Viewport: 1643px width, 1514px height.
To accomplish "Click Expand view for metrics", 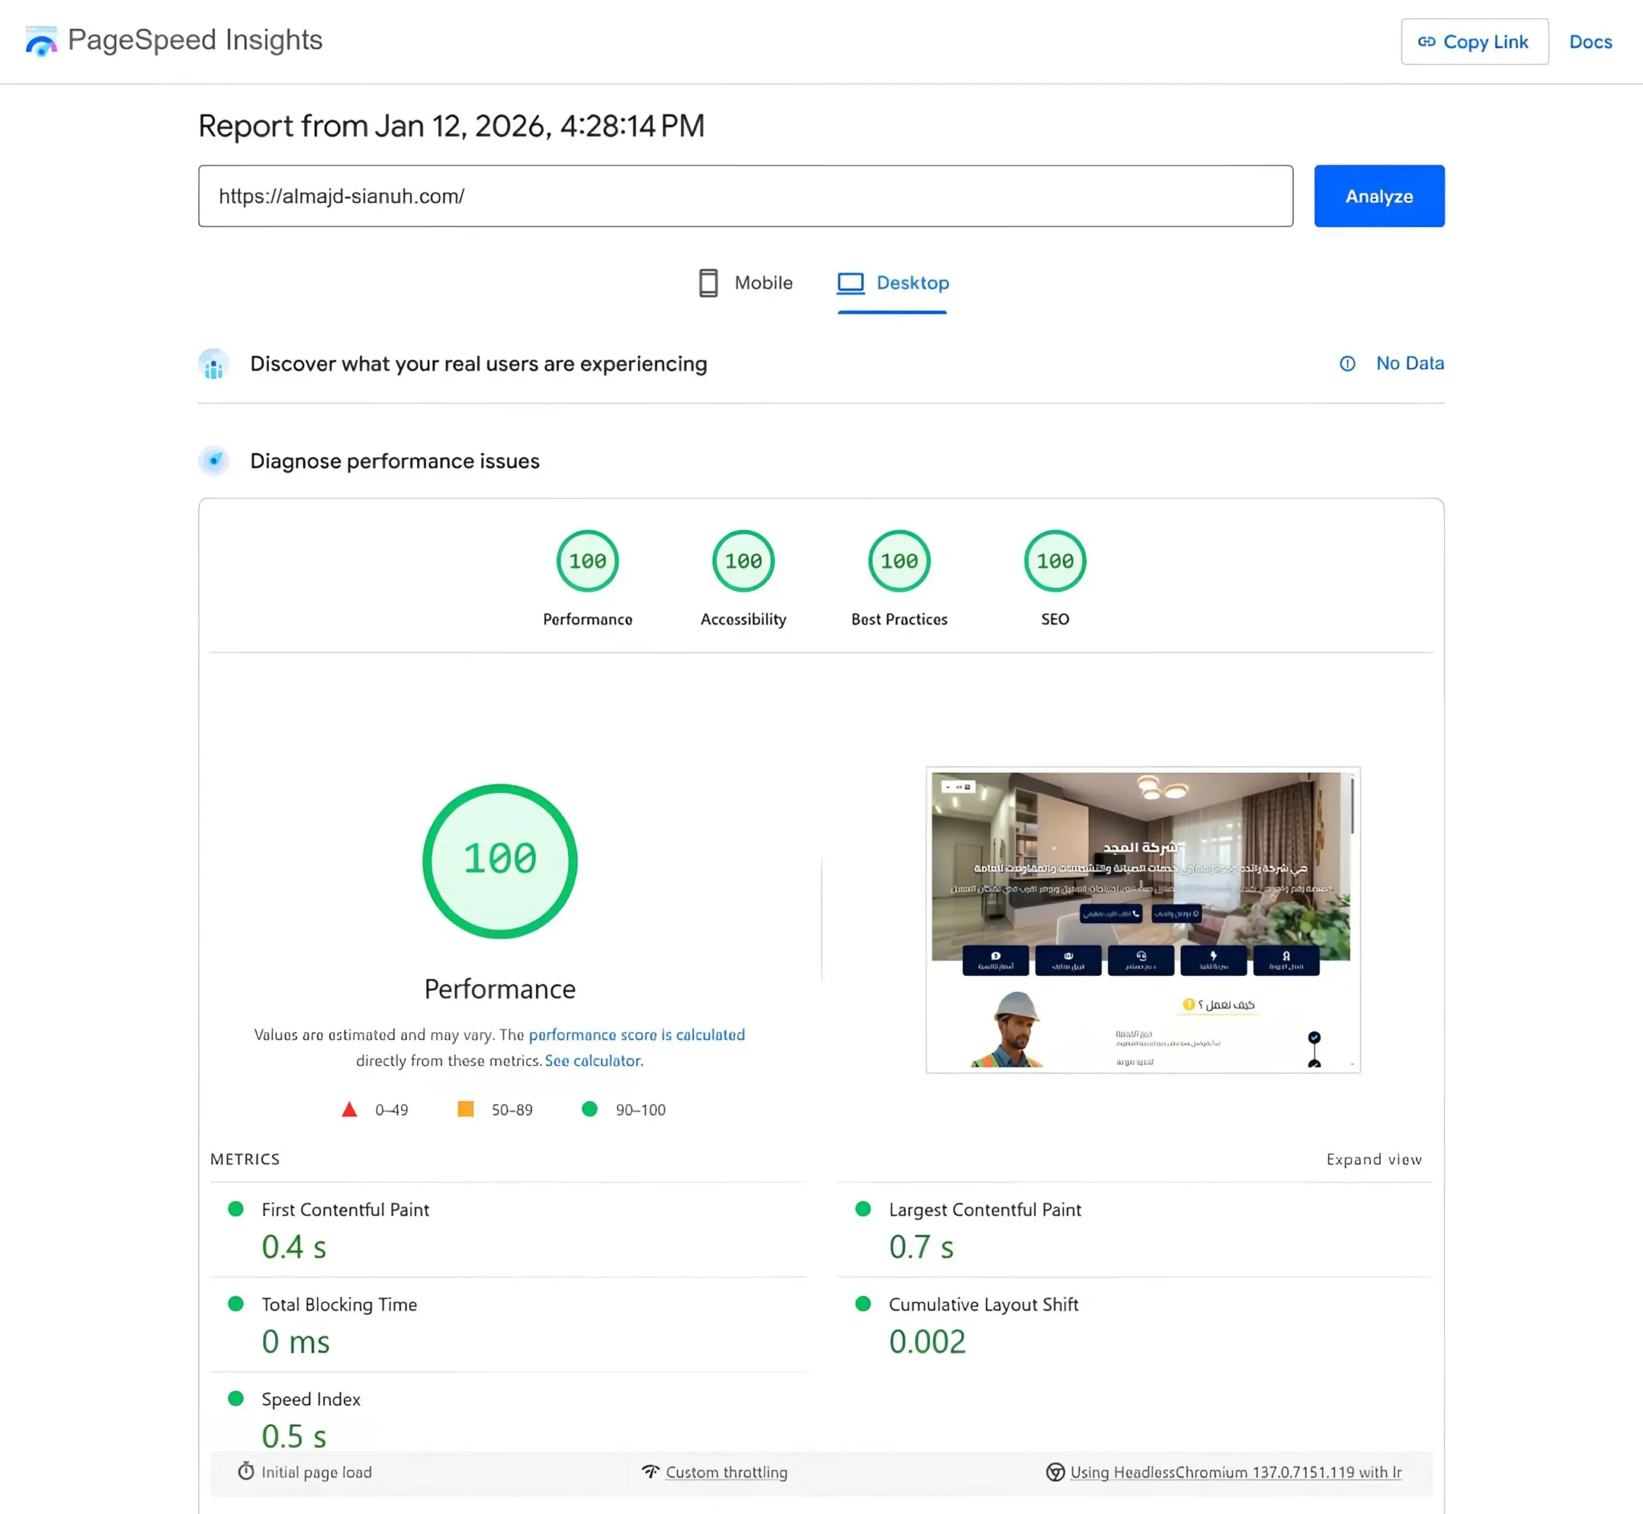I will tap(1373, 1159).
